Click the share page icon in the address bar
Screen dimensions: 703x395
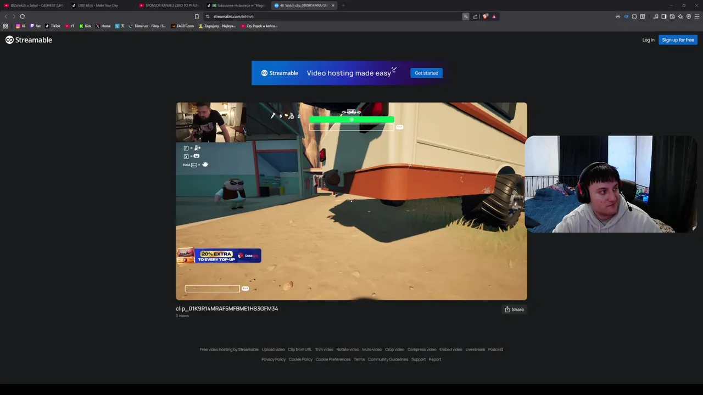click(475, 16)
